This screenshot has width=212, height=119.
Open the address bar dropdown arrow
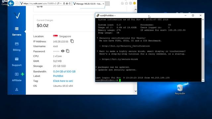(x=61, y=3)
